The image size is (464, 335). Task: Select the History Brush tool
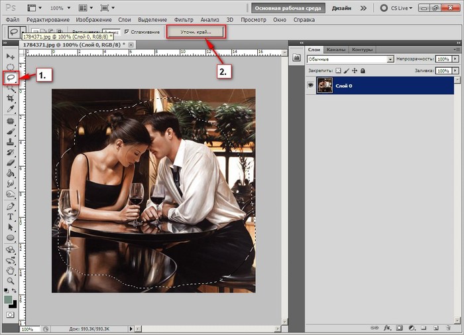(x=11, y=153)
